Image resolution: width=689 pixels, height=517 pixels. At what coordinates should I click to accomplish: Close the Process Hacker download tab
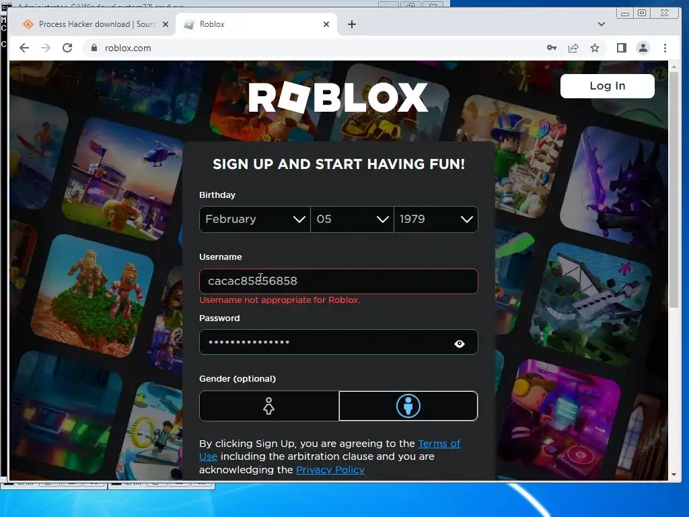(166, 25)
